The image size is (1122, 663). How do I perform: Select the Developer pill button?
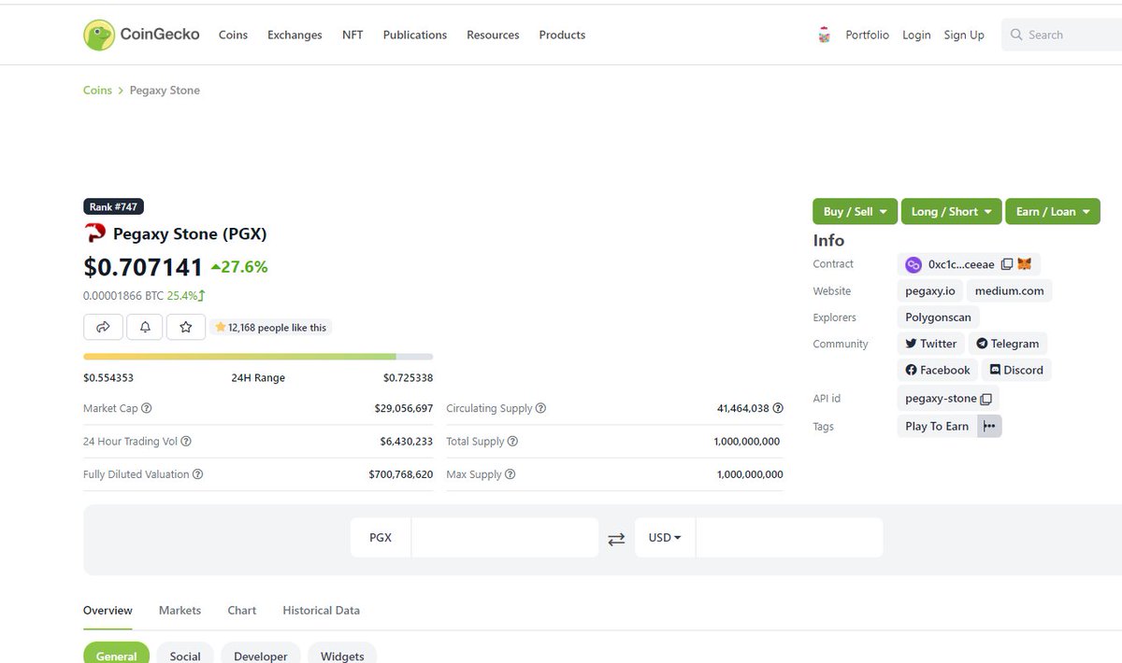click(x=261, y=653)
